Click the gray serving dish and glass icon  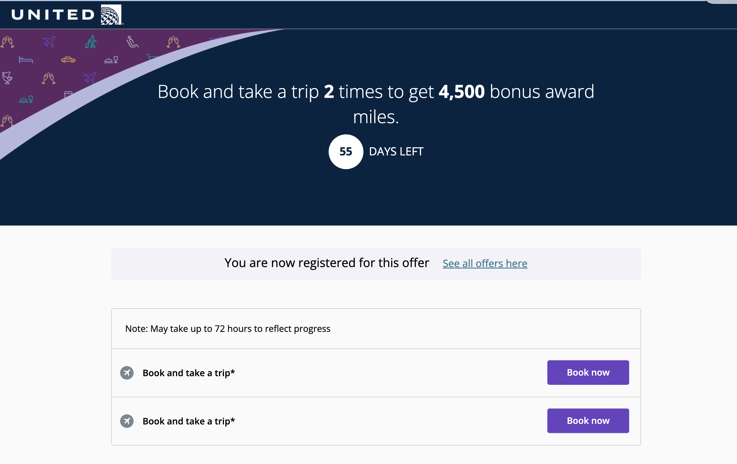[x=111, y=60]
